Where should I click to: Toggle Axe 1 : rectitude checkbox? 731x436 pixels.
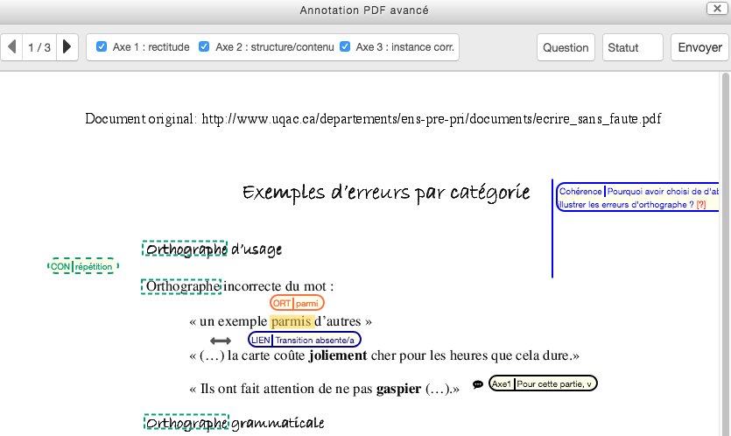click(x=102, y=47)
